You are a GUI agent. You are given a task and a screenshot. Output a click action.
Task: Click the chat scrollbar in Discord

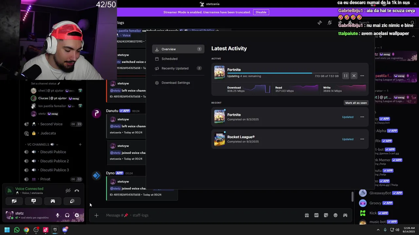pyautogui.click(x=352, y=197)
